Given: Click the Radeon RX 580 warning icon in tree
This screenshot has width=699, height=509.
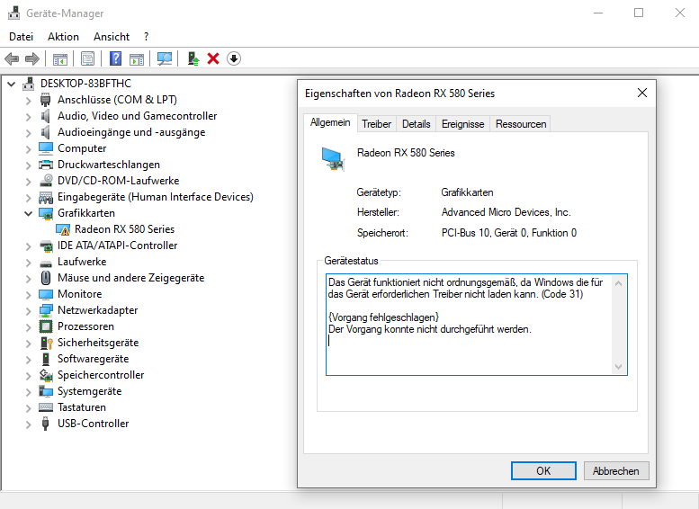Looking at the screenshot, I should (x=63, y=229).
